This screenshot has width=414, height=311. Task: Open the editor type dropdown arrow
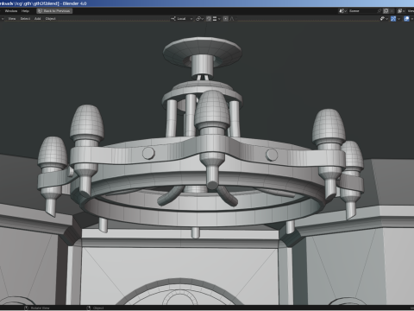click(3, 19)
